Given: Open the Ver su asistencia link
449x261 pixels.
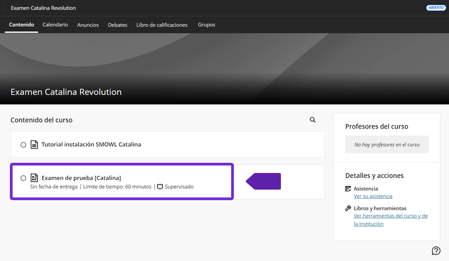Looking at the screenshot, I should [373, 196].
